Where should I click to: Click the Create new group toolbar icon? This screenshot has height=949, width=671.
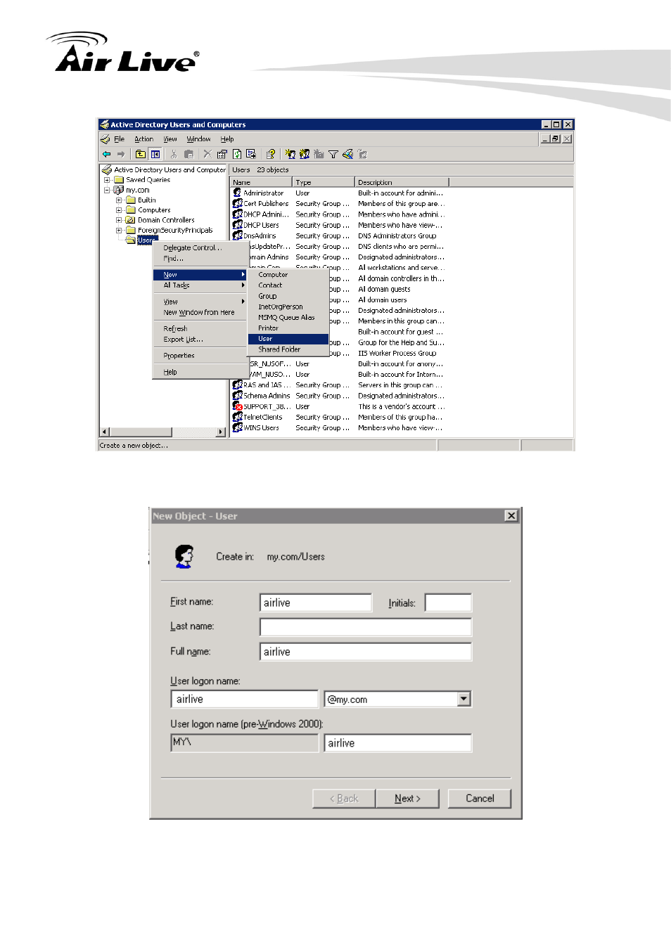click(305, 154)
